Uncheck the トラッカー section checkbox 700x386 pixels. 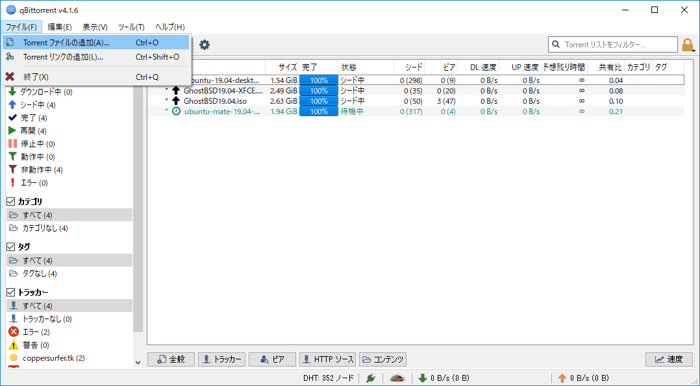click(x=11, y=293)
